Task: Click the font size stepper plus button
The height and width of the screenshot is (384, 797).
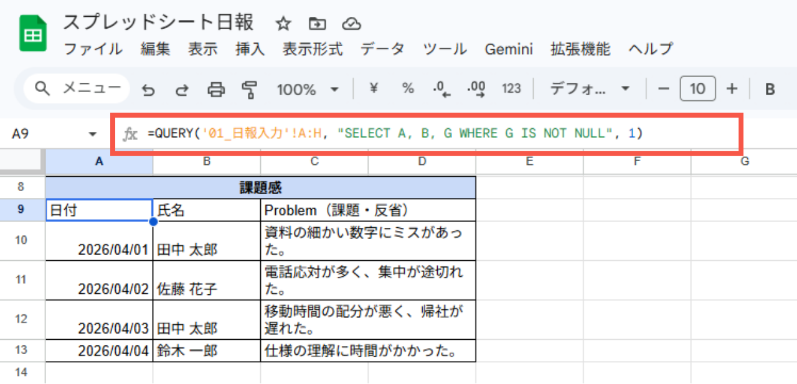Action: (x=732, y=89)
